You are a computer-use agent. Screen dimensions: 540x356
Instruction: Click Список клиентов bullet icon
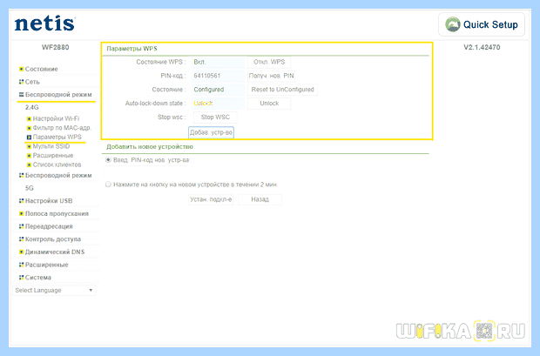pos(30,165)
